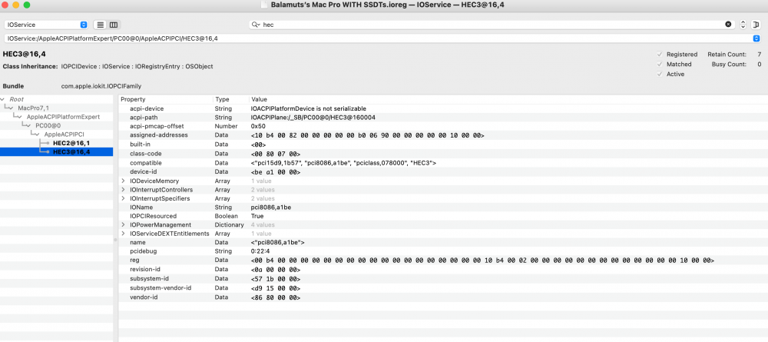Collapse the Root tree node

(x=3, y=99)
